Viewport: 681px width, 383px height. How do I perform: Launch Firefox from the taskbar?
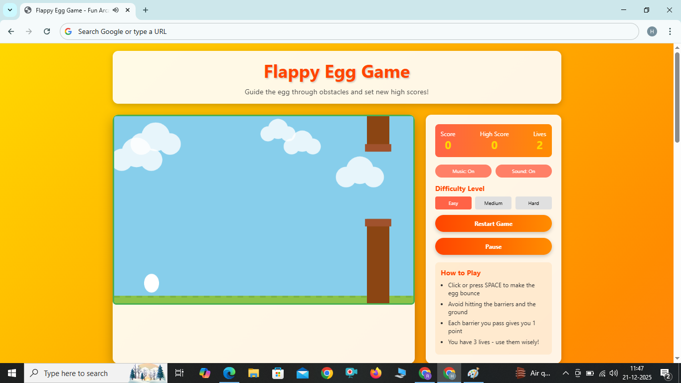375,373
